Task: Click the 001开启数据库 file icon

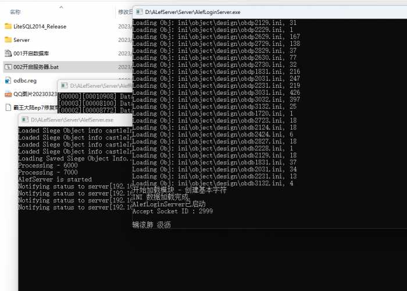Action: coord(8,53)
